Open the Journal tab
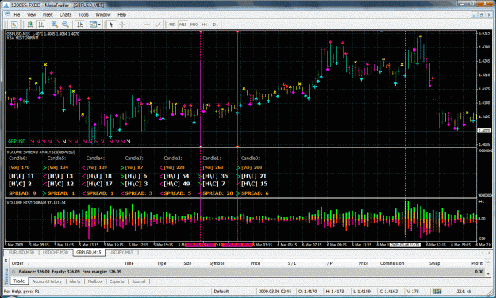Image resolution: width=496 pixels, height=298 pixels. 139,281
